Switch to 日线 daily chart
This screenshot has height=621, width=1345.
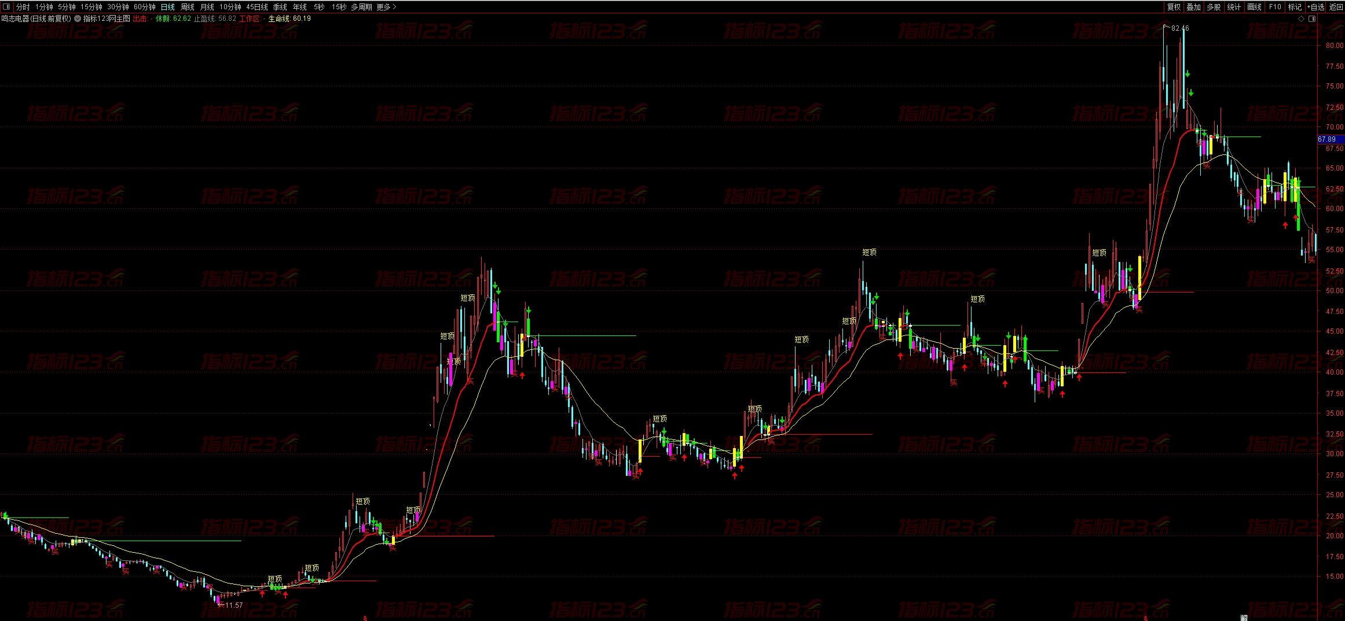(167, 7)
